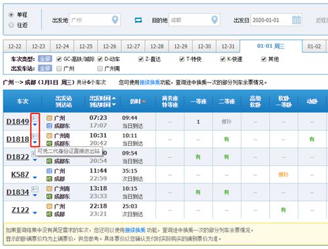Click the 历时 duration sort arrow in header
Viewport: 328px width, 249px height.
[x=144, y=102]
